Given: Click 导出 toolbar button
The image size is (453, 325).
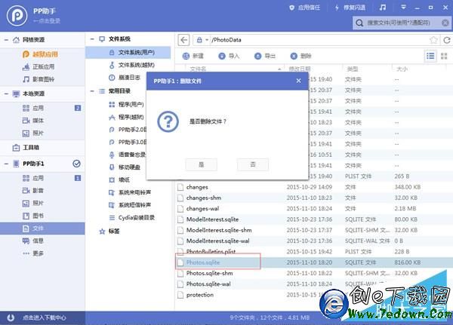Looking at the screenshot, I should coord(265,56).
